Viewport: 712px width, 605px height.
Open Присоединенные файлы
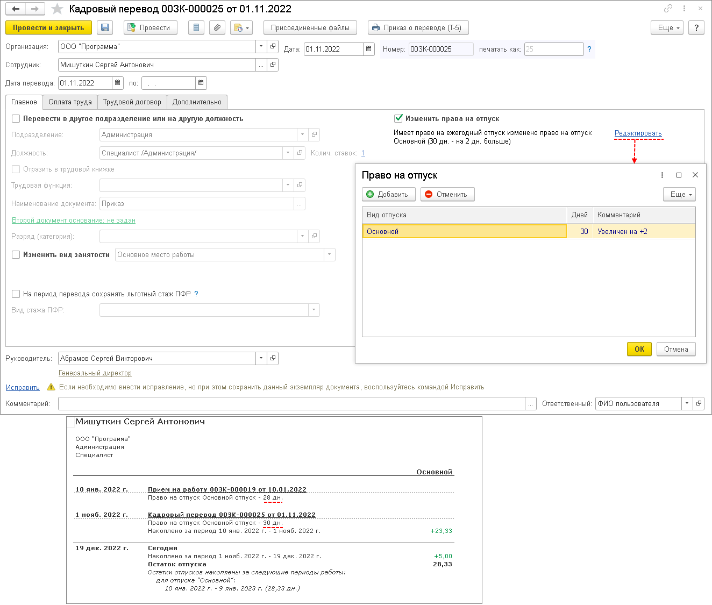310,27
